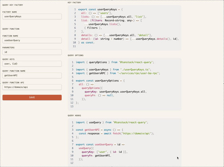Click import line for queryOptions from react-query
This screenshot has width=224, height=167.
click(115, 62)
